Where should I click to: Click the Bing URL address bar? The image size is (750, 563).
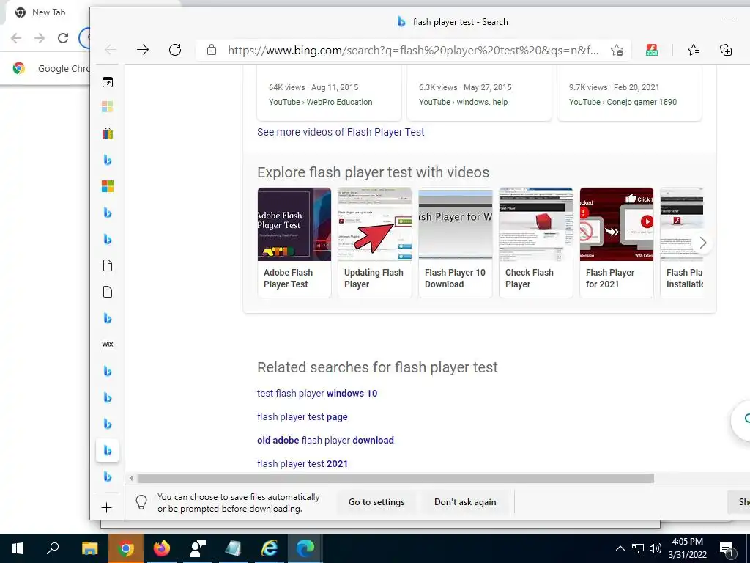[413, 50]
